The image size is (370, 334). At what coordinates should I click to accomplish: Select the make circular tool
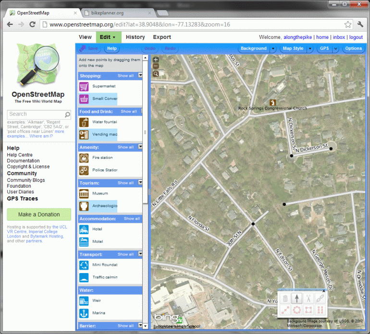tap(296, 310)
